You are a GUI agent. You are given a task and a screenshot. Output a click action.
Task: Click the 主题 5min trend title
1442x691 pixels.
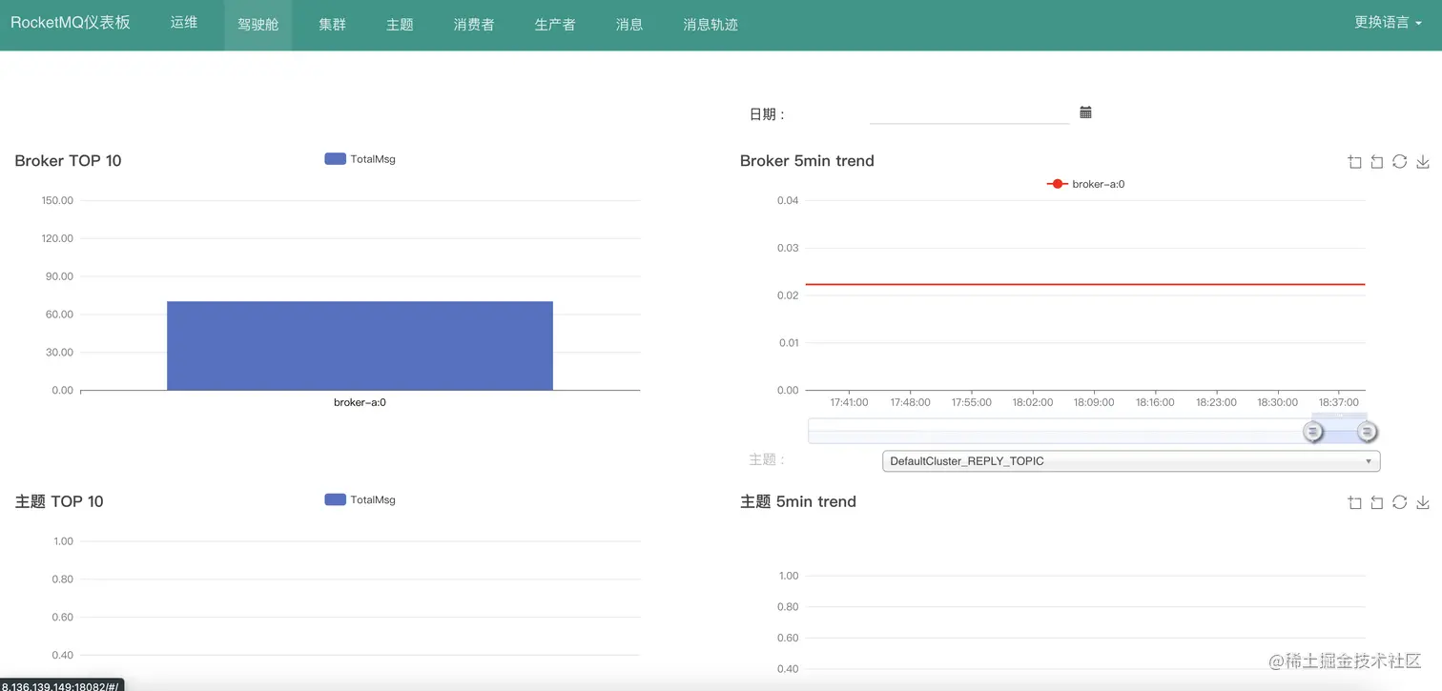click(798, 501)
